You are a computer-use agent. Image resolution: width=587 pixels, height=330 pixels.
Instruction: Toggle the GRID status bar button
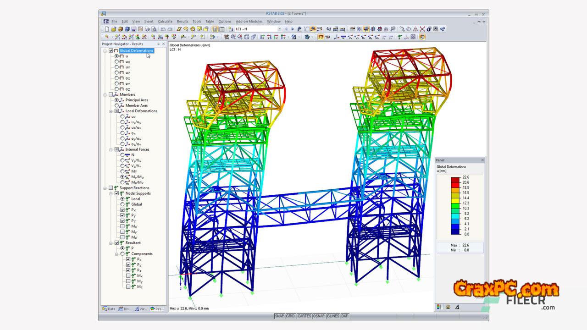[x=290, y=316]
